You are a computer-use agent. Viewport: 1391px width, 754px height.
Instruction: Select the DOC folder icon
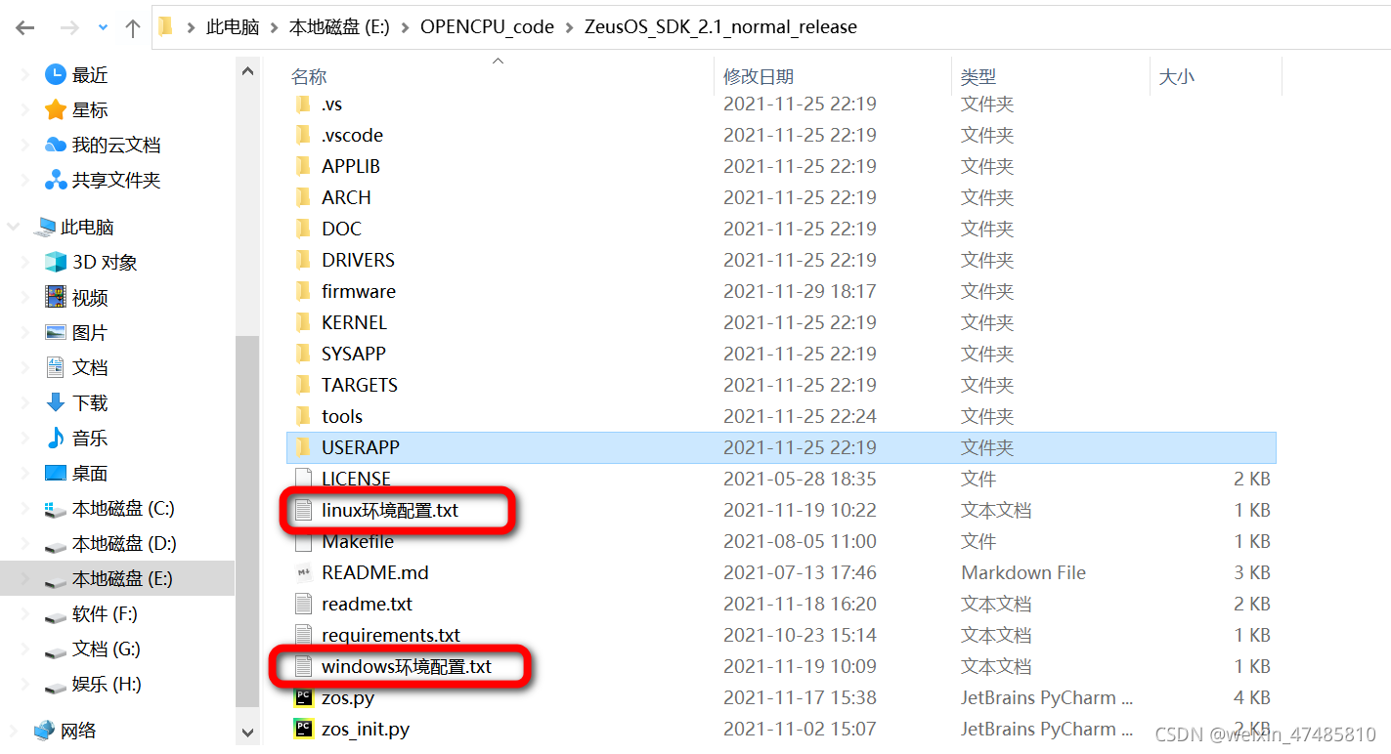click(303, 229)
